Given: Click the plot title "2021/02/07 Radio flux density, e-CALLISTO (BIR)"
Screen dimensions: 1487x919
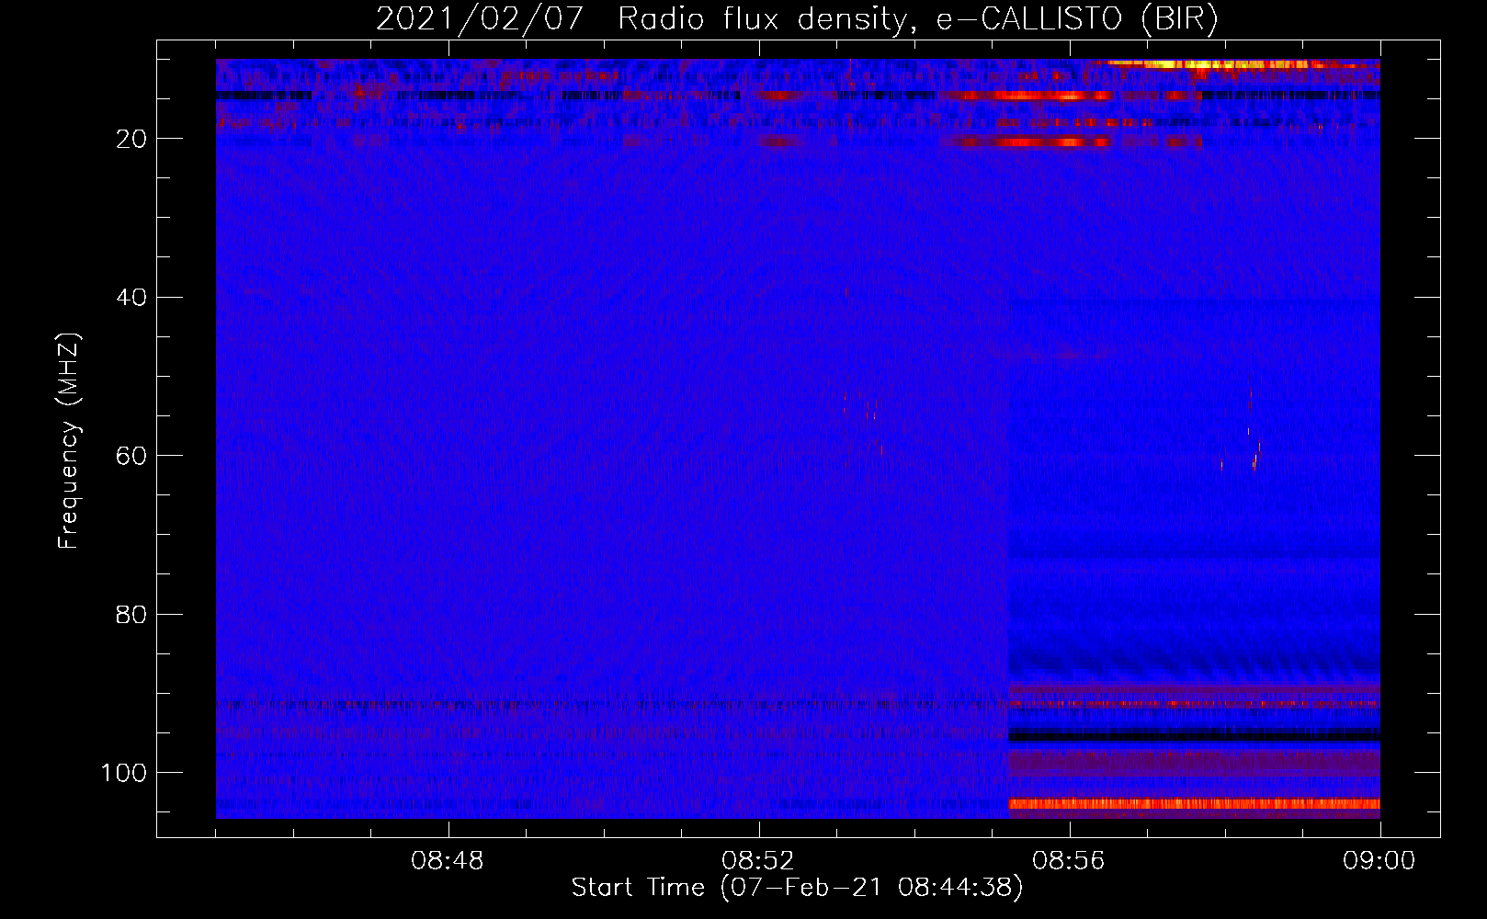Looking at the screenshot, I should (797, 18).
